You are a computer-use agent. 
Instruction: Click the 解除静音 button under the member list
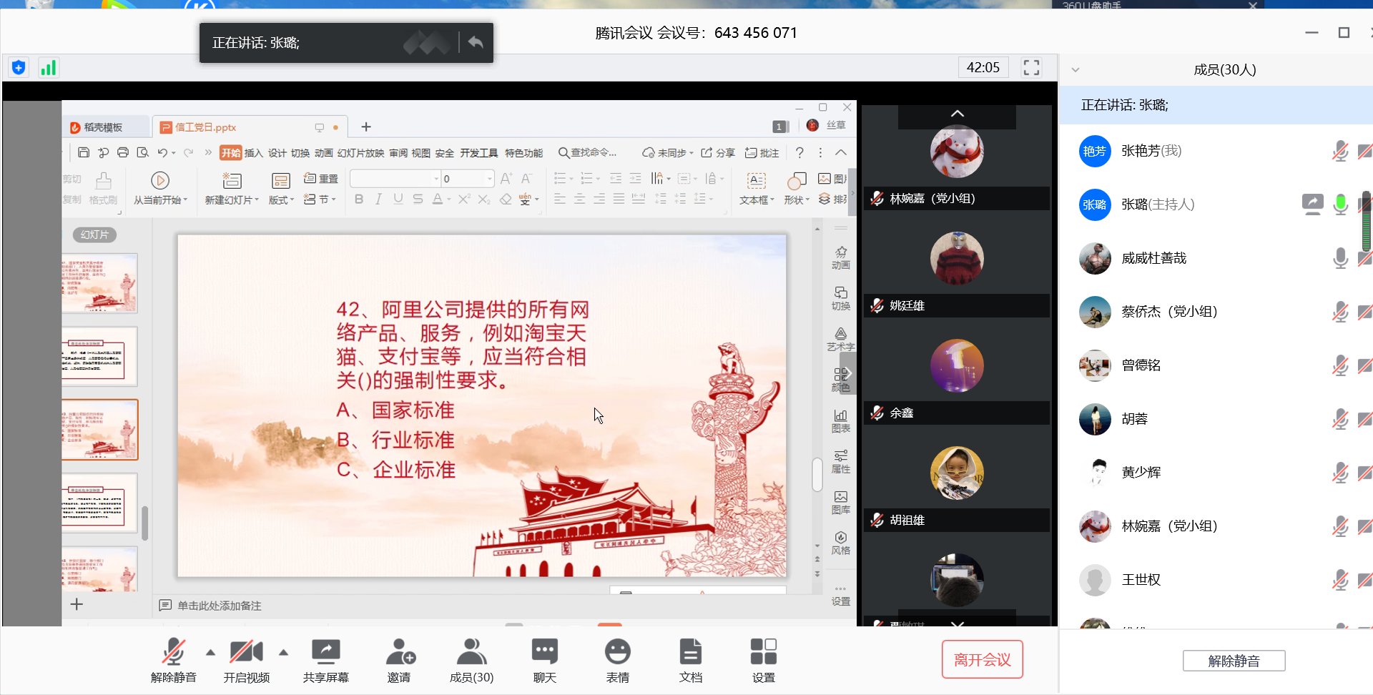click(x=1234, y=661)
